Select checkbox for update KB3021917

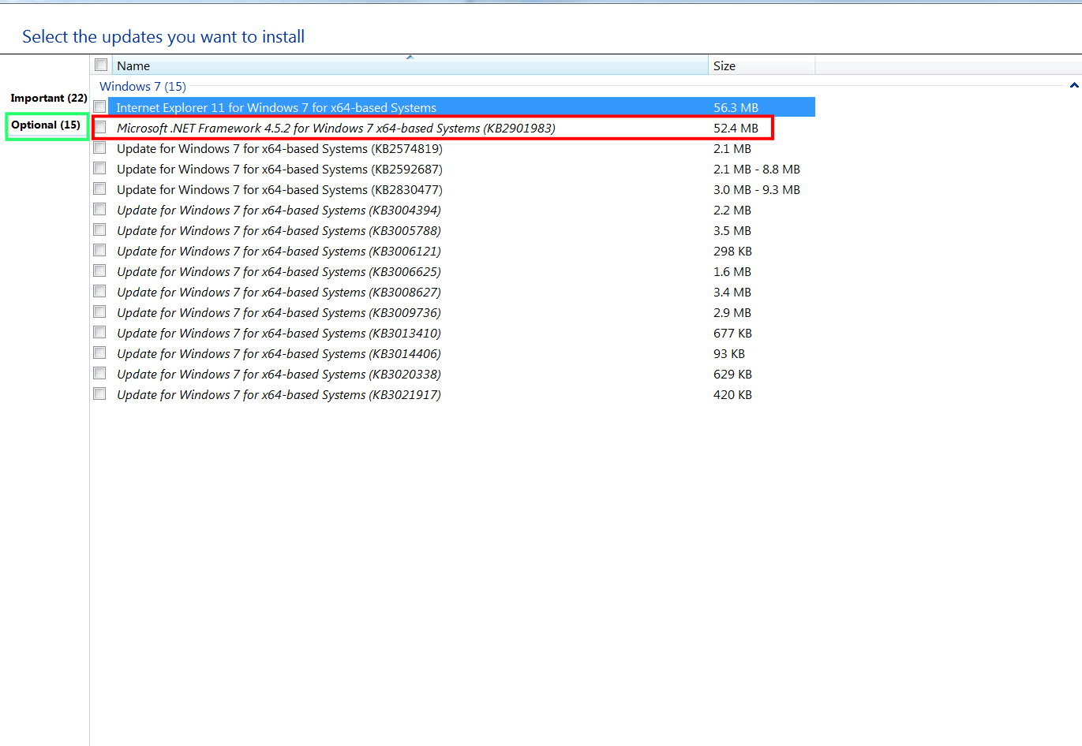99,394
